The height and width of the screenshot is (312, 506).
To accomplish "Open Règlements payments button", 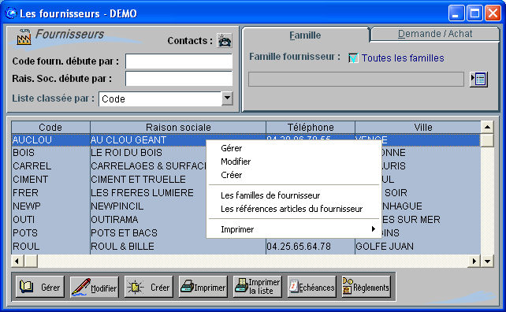I will [366, 287].
